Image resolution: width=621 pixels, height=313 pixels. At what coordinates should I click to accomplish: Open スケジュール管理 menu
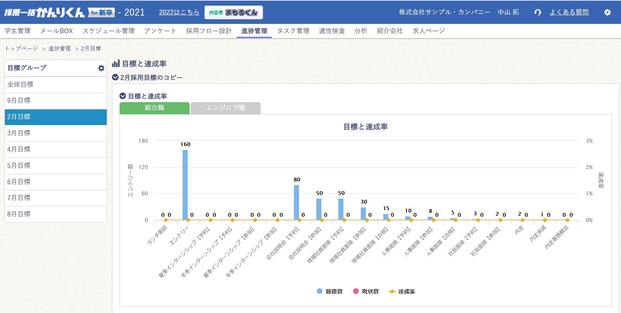tap(108, 31)
